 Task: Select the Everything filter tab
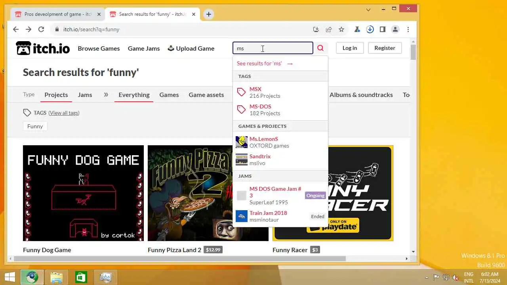[134, 95]
